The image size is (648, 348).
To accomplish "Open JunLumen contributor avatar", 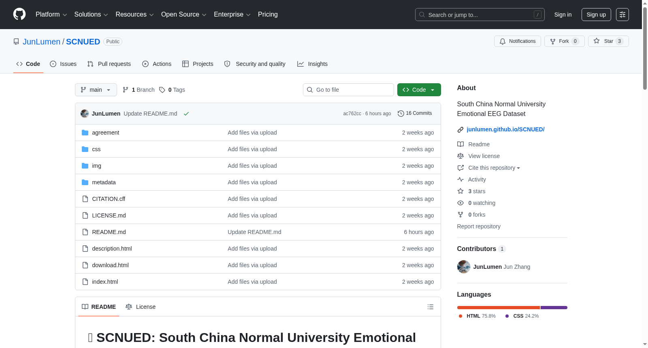I will pyautogui.click(x=464, y=267).
